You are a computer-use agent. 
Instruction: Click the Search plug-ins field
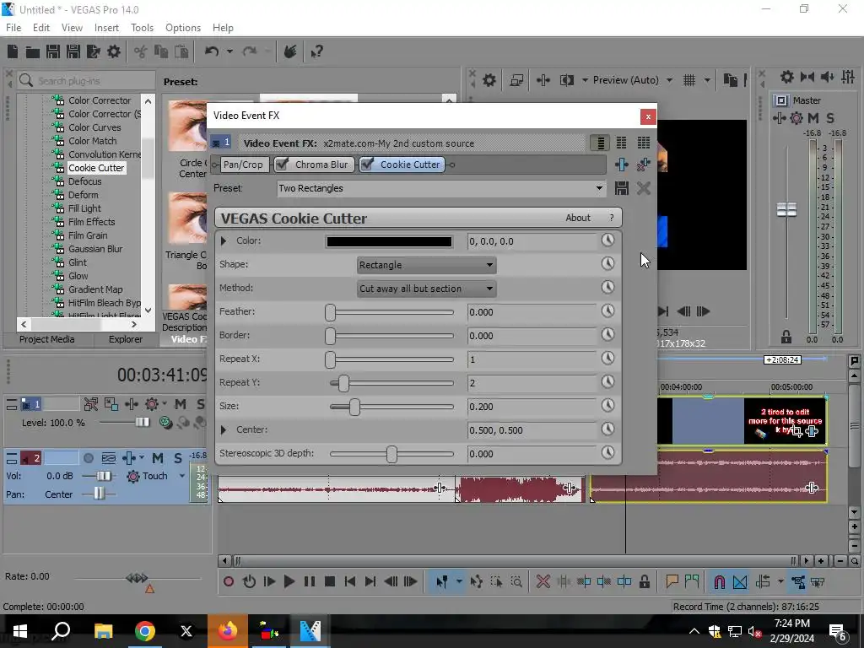coord(86,80)
